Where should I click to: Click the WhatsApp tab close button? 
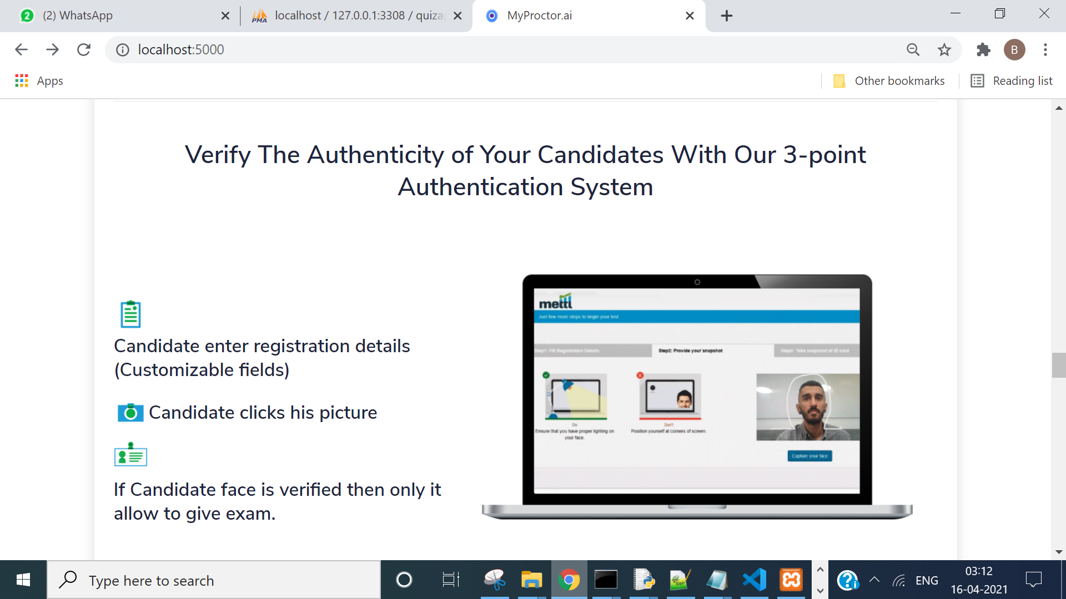pos(226,14)
